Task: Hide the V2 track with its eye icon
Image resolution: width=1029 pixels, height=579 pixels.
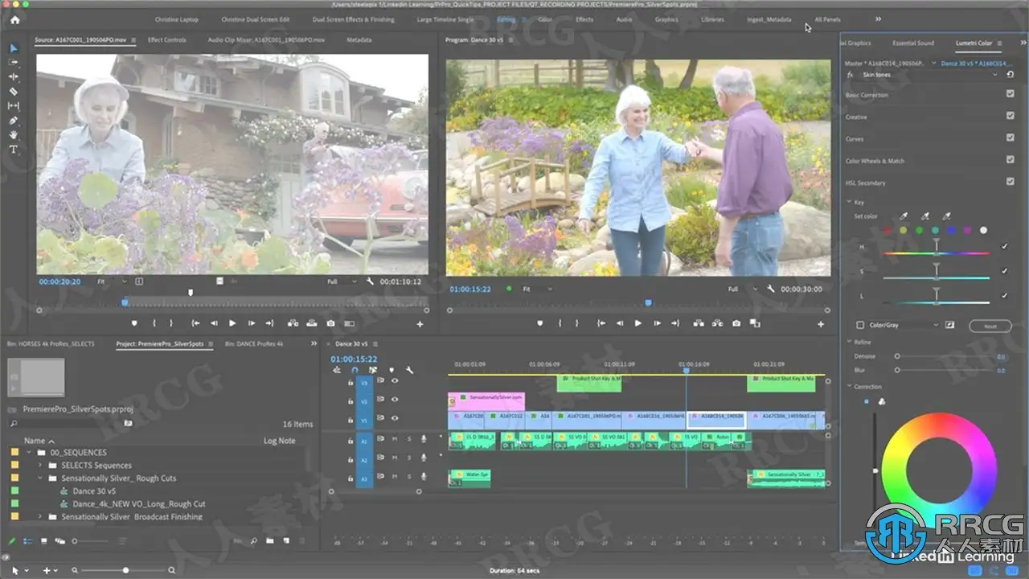Action: (x=395, y=400)
